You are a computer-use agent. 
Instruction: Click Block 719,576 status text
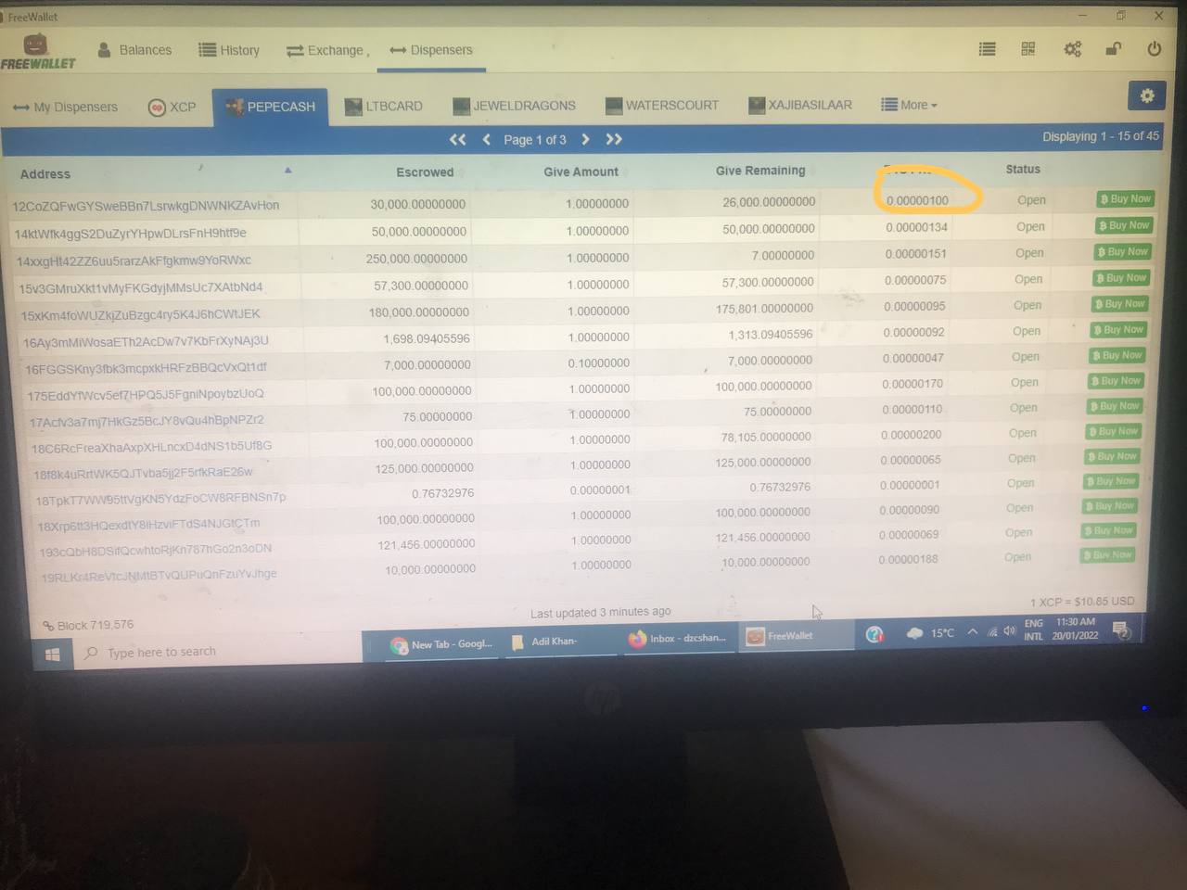point(88,625)
